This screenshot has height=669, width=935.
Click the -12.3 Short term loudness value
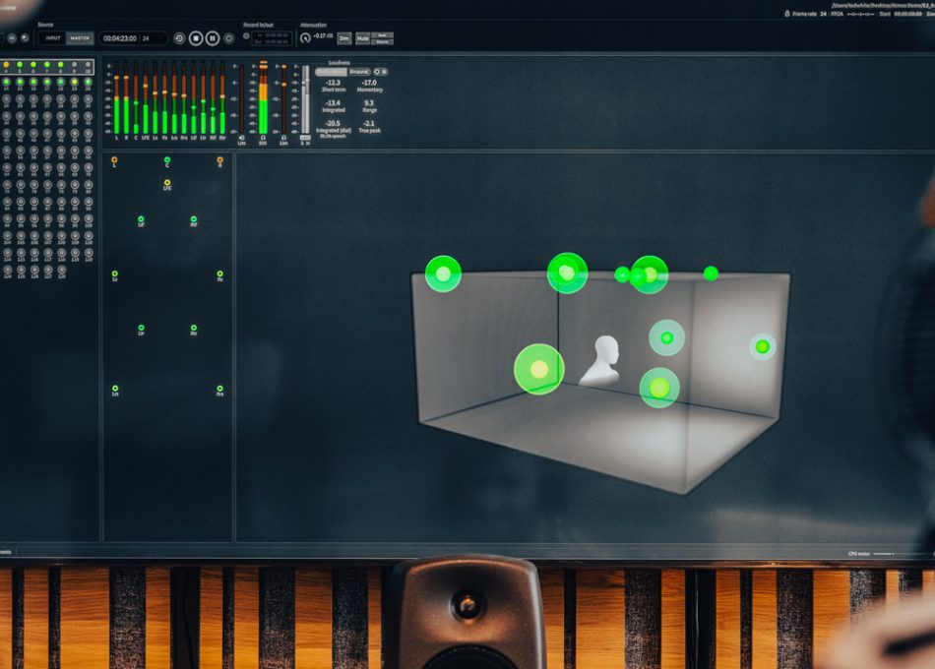[x=334, y=83]
